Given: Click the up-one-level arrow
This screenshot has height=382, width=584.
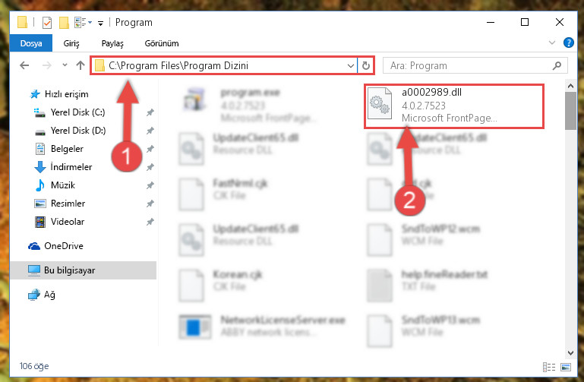Looking at the screenshot, I should point(80,65).
